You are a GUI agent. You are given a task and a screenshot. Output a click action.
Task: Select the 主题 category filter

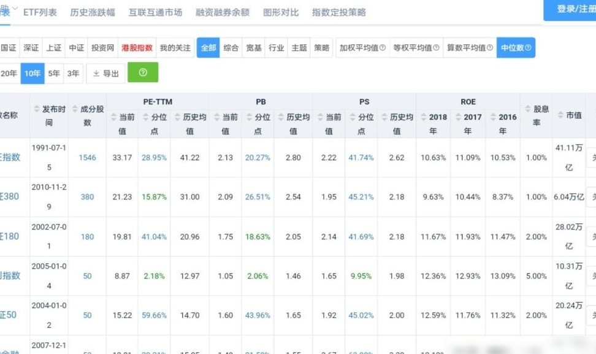(299, 47)
